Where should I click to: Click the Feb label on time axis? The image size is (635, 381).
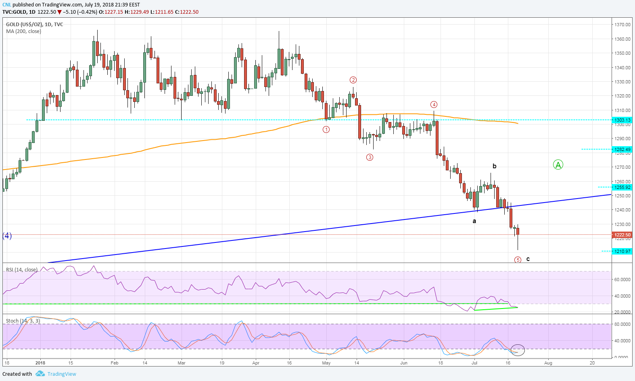point(115,363)
